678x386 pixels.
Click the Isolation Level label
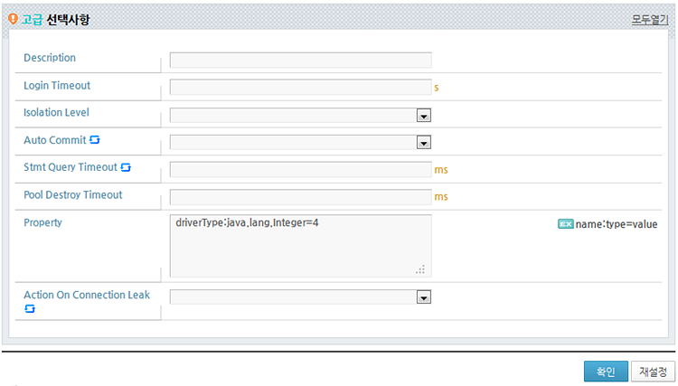point(56,112)
